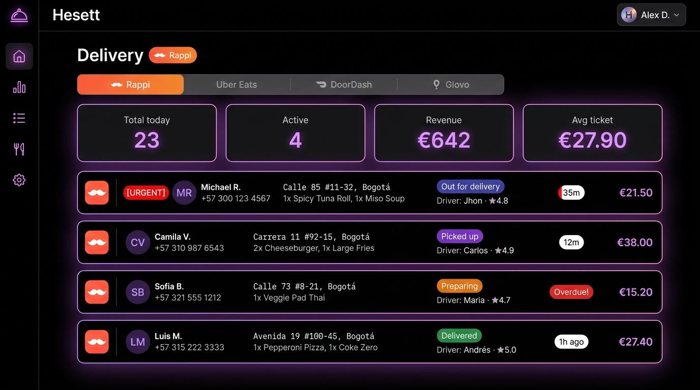Click the SB avatar for Sofia B.
The image size is (700, 390).
click(138, 292)
